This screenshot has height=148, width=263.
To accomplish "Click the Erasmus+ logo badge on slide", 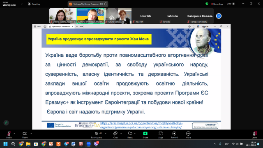I will click(x=205, y=126).
